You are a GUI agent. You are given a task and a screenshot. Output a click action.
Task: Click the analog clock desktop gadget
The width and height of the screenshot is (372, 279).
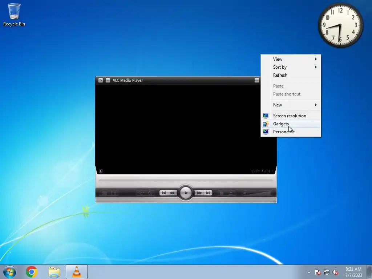tap(340, 25)
